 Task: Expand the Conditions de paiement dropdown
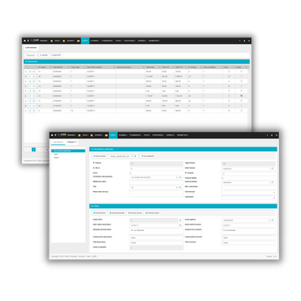[154, 177]
